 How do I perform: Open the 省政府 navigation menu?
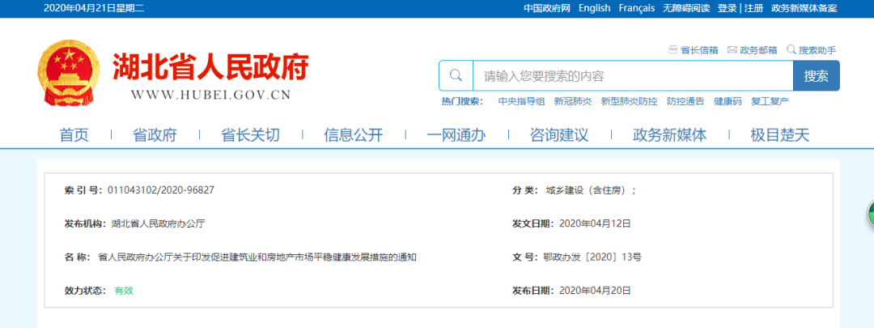[x=155, y=135]
